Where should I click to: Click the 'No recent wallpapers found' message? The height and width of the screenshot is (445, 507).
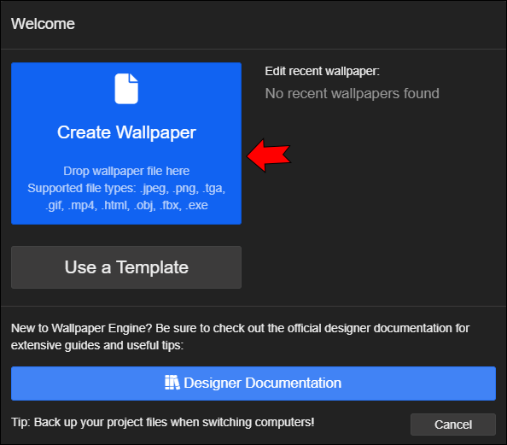coord(353,94)
